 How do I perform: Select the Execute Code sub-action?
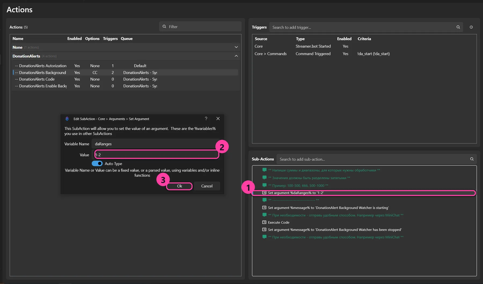(364, 222)
